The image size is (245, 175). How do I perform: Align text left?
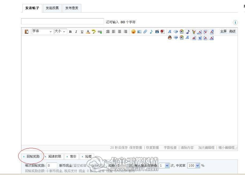[114, 32]
